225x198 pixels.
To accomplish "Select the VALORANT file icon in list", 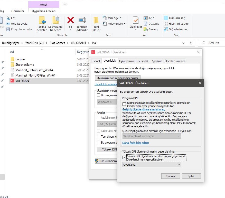I will 12,81.
